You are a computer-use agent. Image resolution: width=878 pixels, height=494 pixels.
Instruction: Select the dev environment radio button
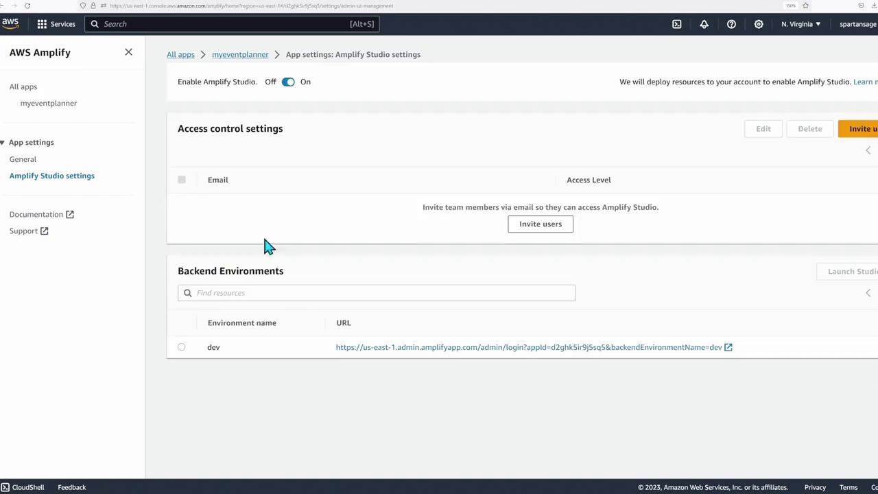pyautogui.click(x=182, y=347)
